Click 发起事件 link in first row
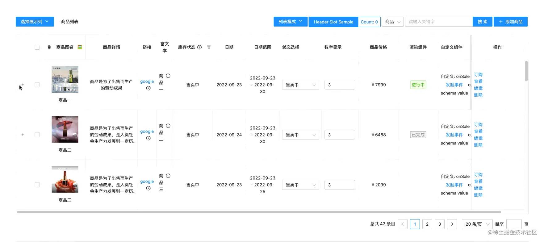544x242 pixels. (454, 85)
